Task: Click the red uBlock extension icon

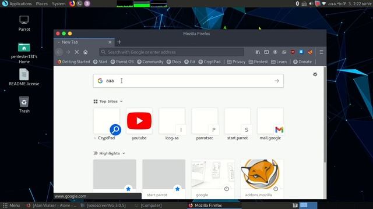Action: coord(293,52)
